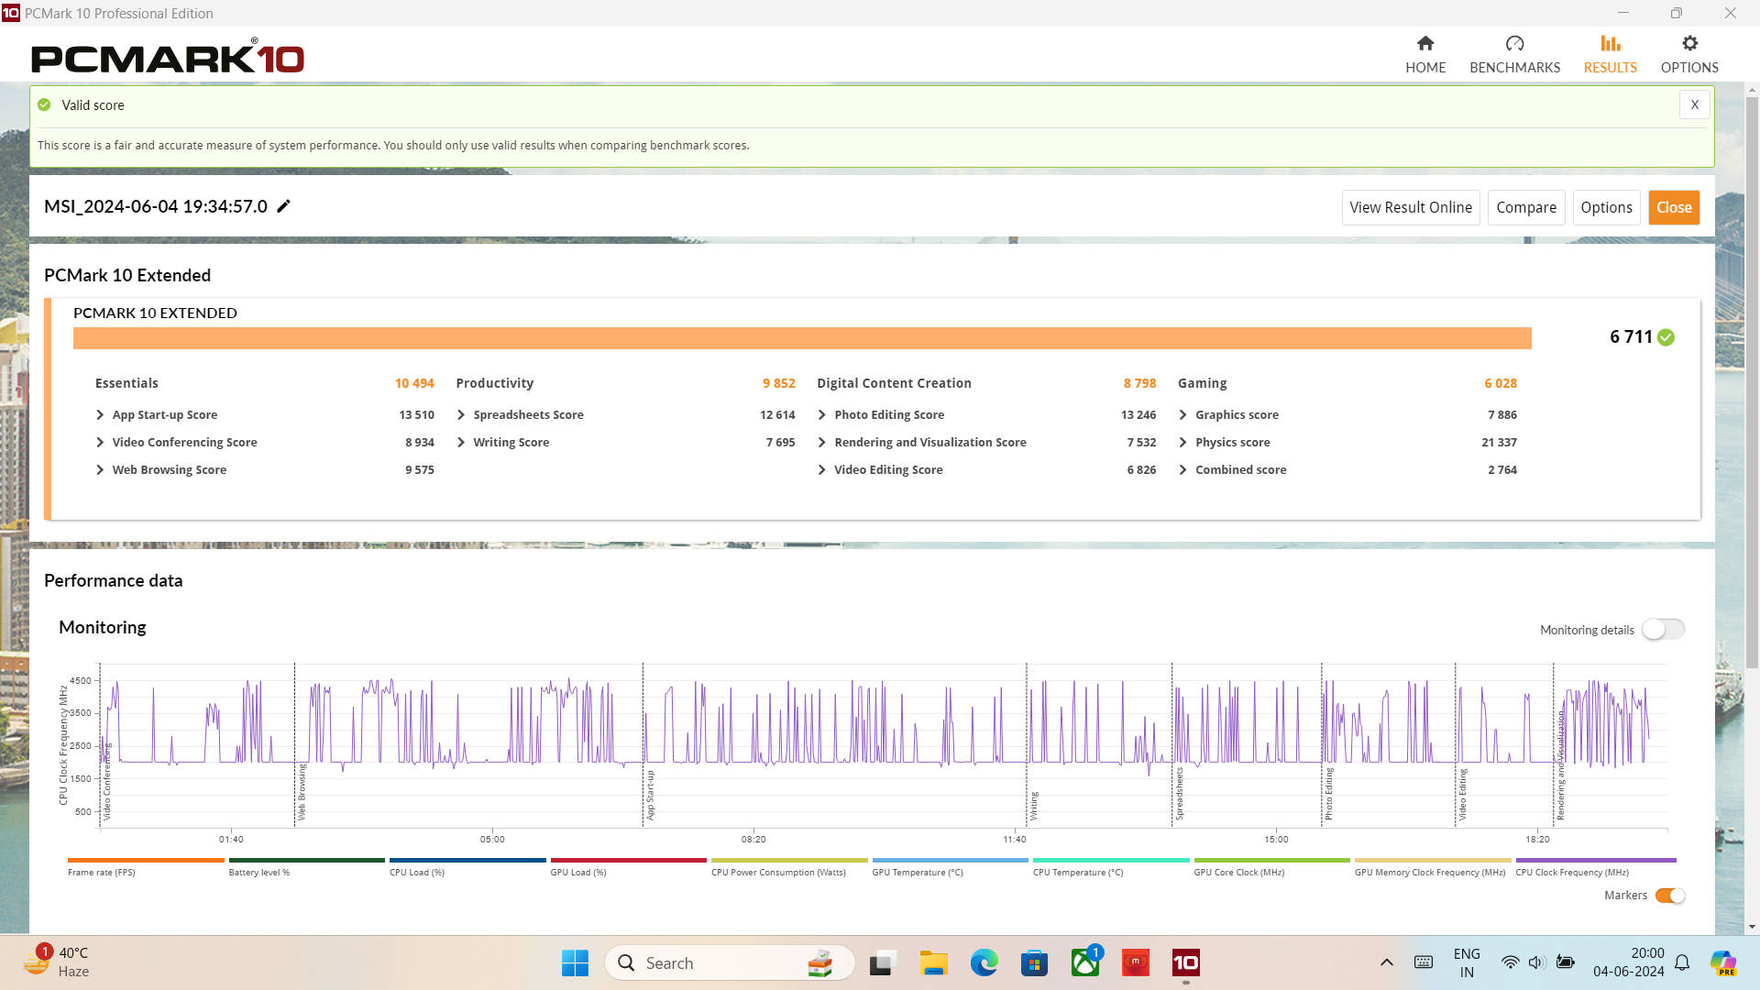Screen dimensions: 1760x990
Task: Launch Microsoft Edge from the taskbar
Action: point(984,963)
